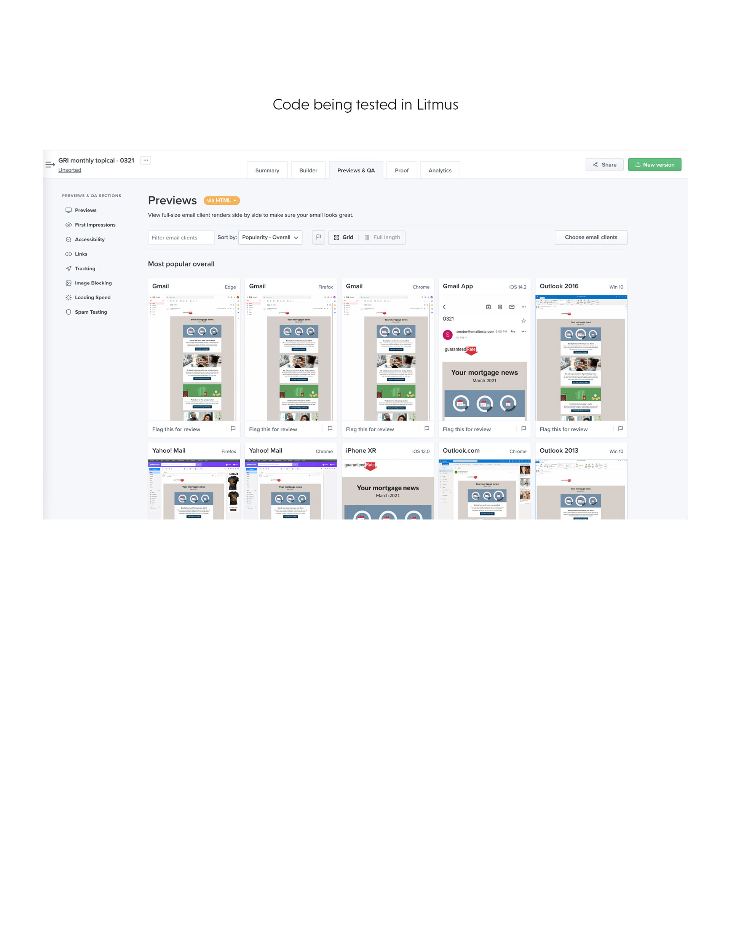The width and height of the screenshot is (731, 946).
Task: Open the sidebar menu arrow icon
Action: coord(50,164)
